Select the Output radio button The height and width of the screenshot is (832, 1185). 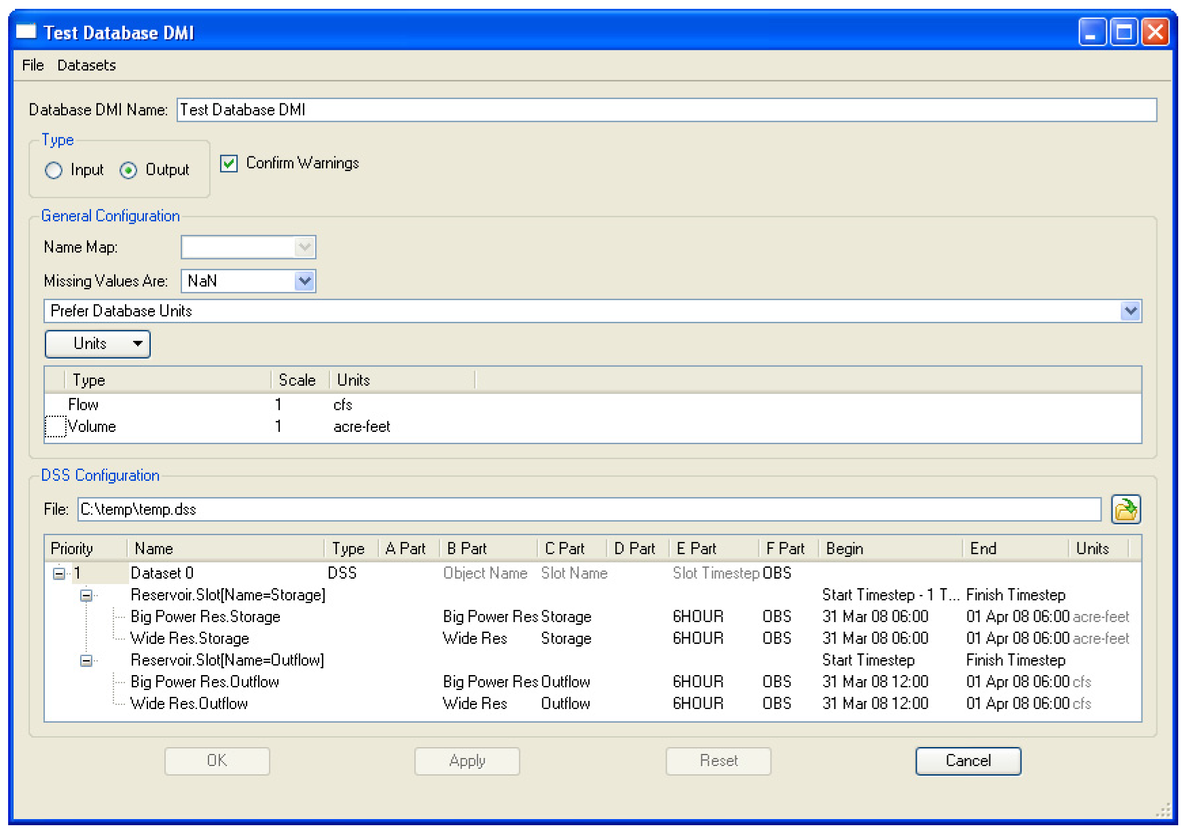point(128,170)
